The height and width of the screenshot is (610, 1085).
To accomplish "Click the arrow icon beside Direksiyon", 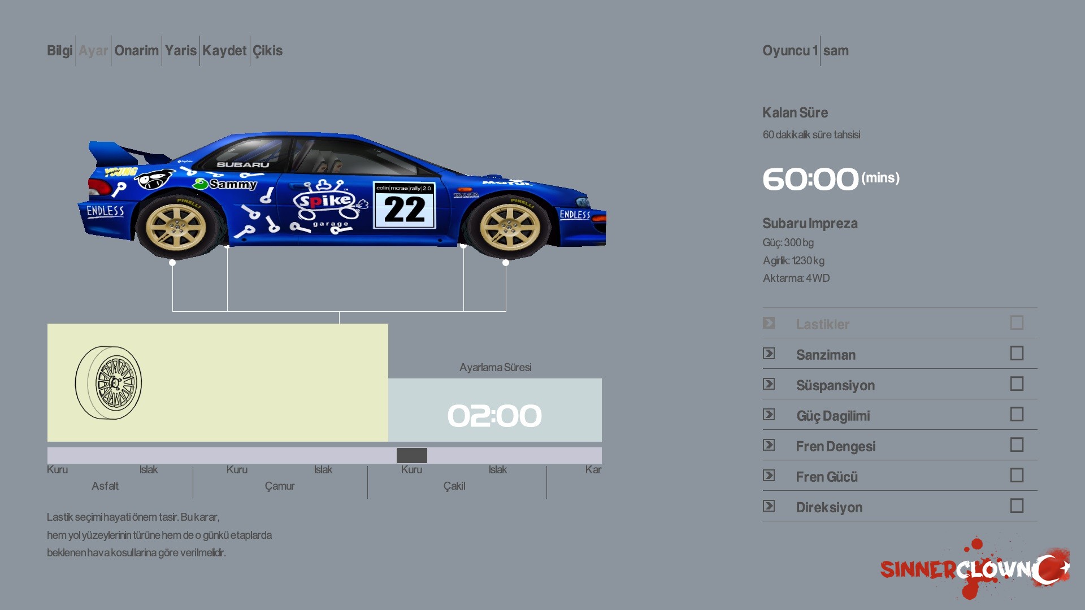I will 769,506.
